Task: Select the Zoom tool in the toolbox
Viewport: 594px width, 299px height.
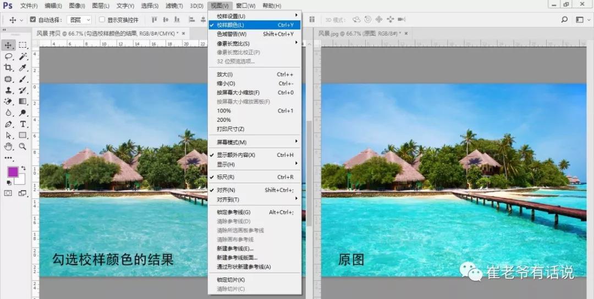Action: pyautogui.click(x=23, y=146)
